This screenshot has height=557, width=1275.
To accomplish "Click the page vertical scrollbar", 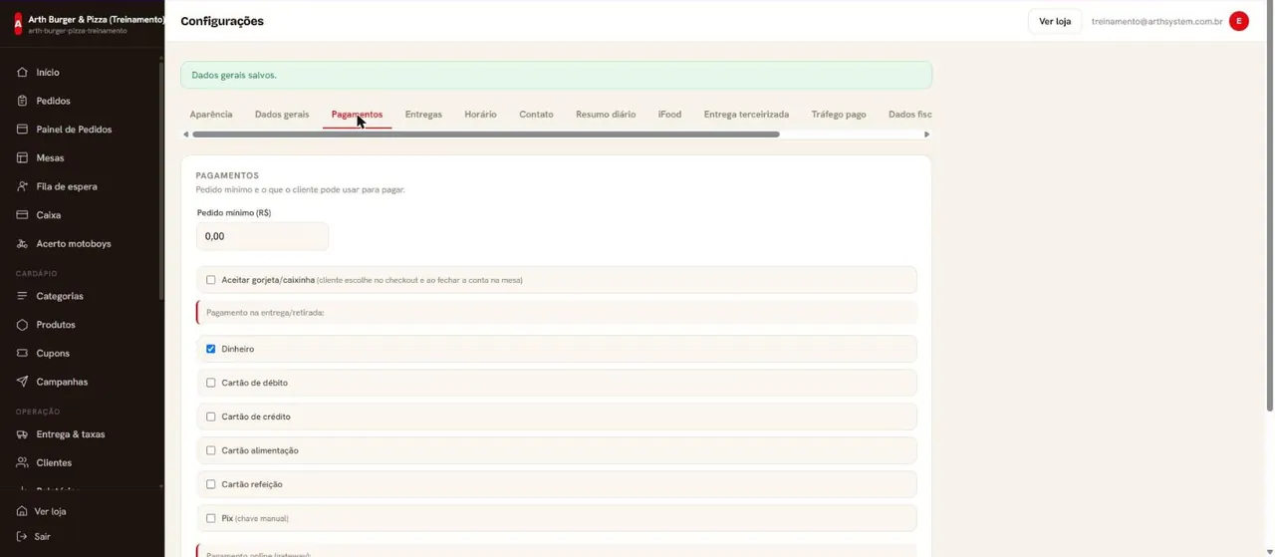I will tap(1270, 206).
